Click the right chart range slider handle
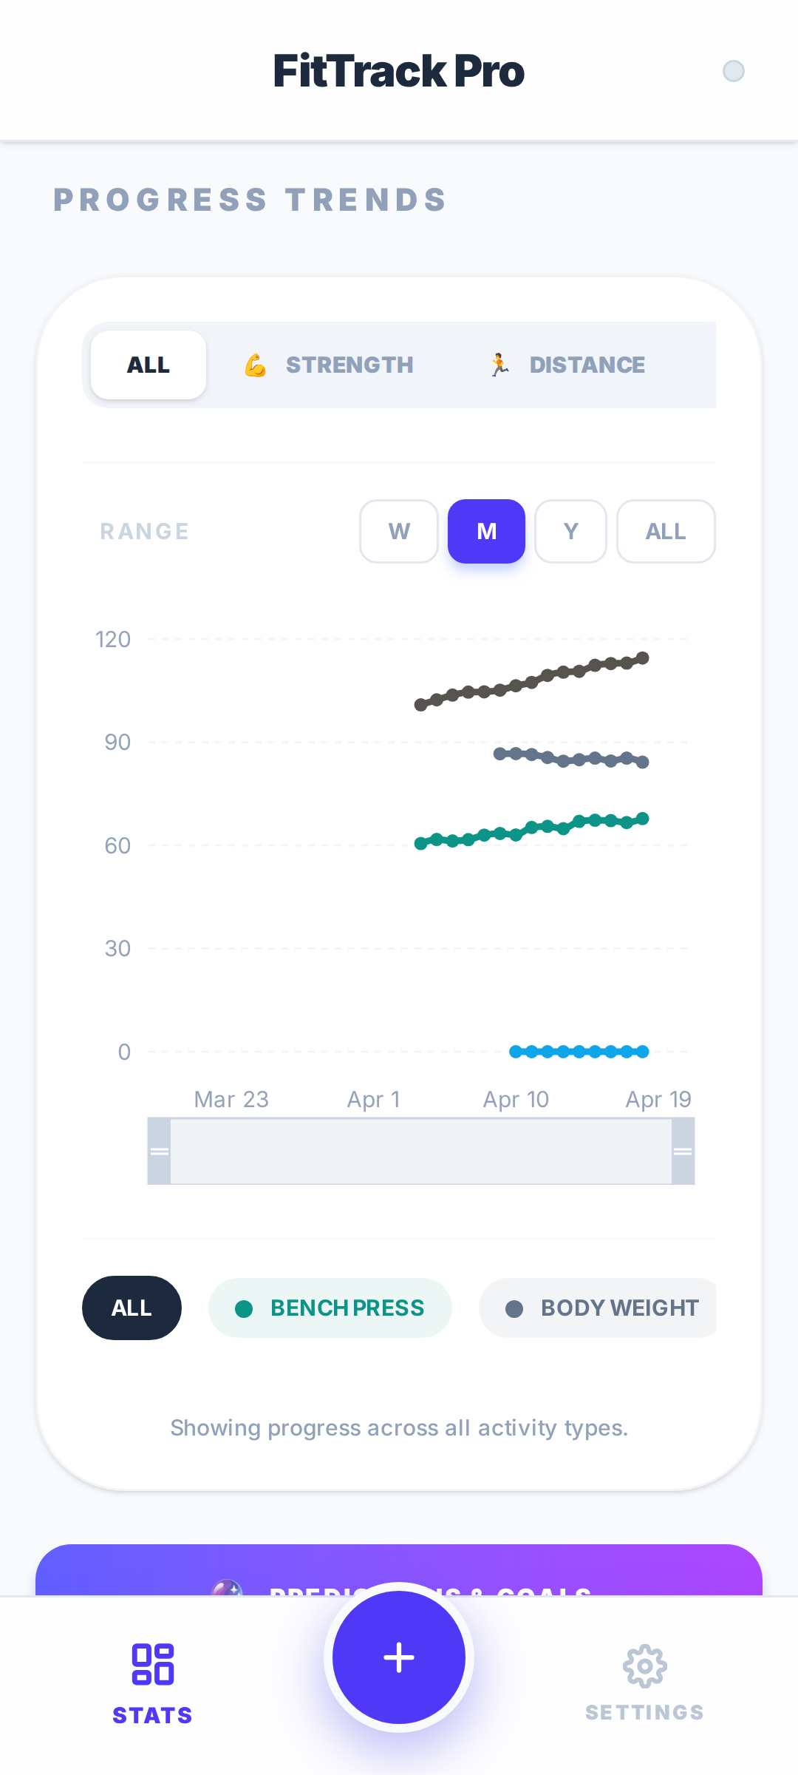This screenshot has width=798, height=1775. click(x=683, y=1151)
